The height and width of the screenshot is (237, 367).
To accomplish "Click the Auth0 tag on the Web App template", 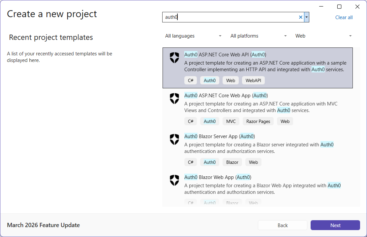I will tap(210, 121).
